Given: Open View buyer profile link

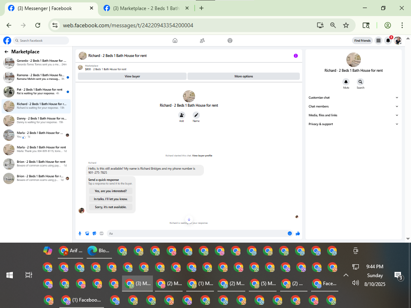Looking at the screenshot, I should tap(202, 156).
